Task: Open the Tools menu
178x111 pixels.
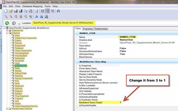Action: 47,6
